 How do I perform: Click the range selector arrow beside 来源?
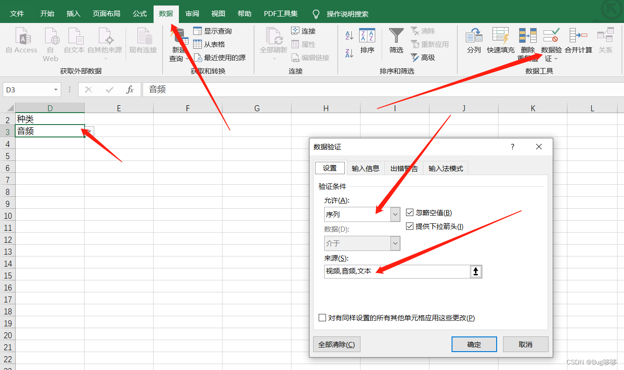tap(476, 272)
